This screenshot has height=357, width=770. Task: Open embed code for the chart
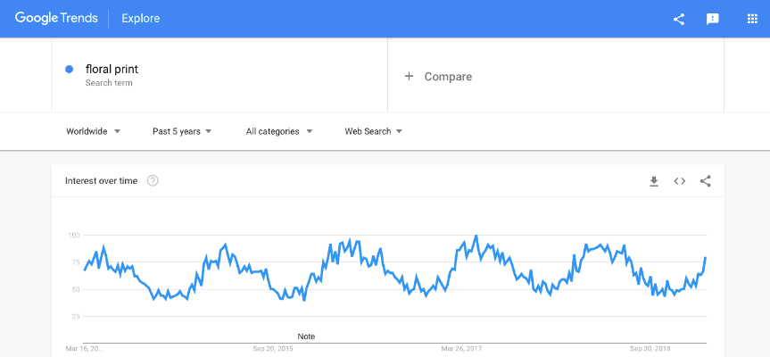tap(679, 181)
